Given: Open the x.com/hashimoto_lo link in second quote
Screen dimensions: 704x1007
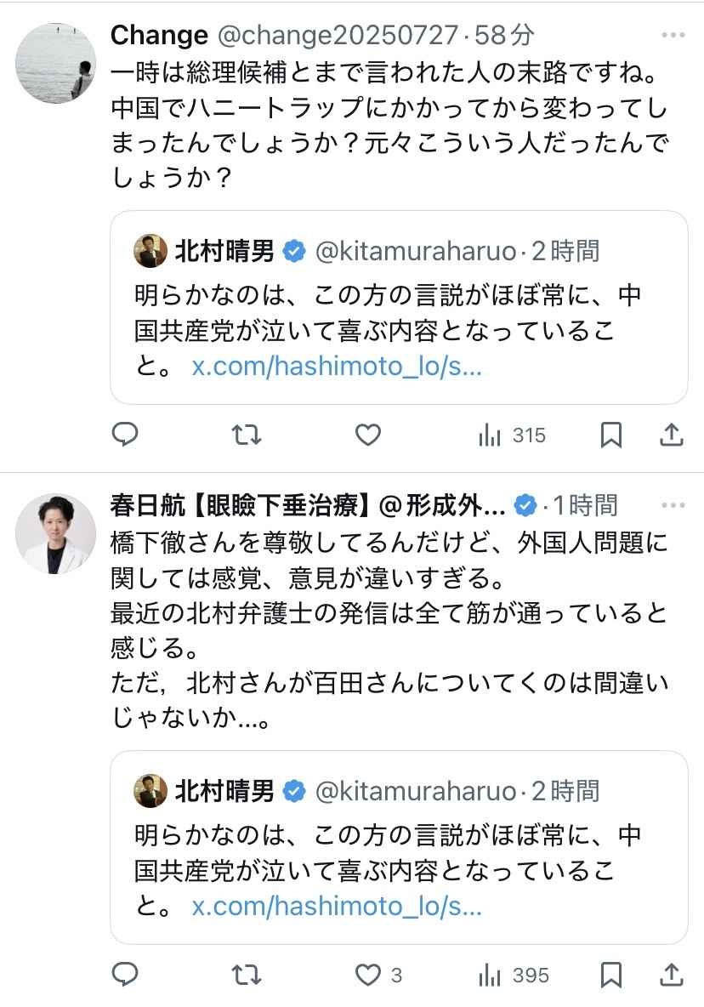Looking at the screenshot, I should pyautogui.click(x=337, y=906).
